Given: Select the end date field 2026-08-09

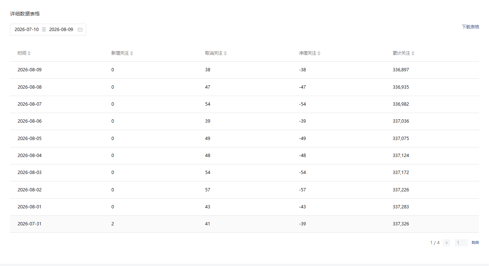Looking at the screenshot, I should click(61, 30).
